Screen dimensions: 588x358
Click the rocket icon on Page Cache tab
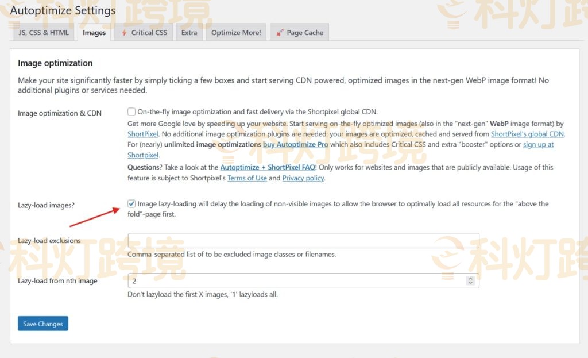click(280, 33)
